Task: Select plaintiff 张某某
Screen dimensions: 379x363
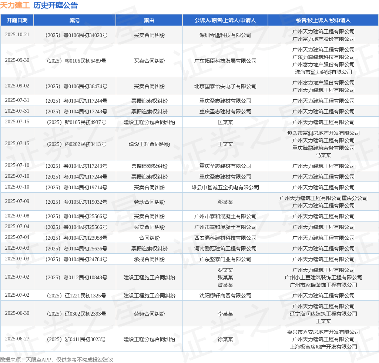Action: click(225, 278)
